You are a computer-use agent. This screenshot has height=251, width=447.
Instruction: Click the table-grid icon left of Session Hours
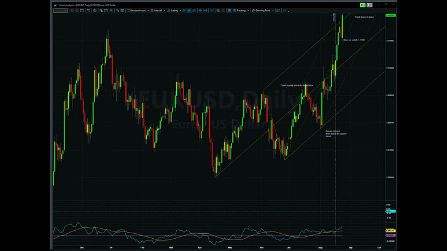tap(122, 10)
